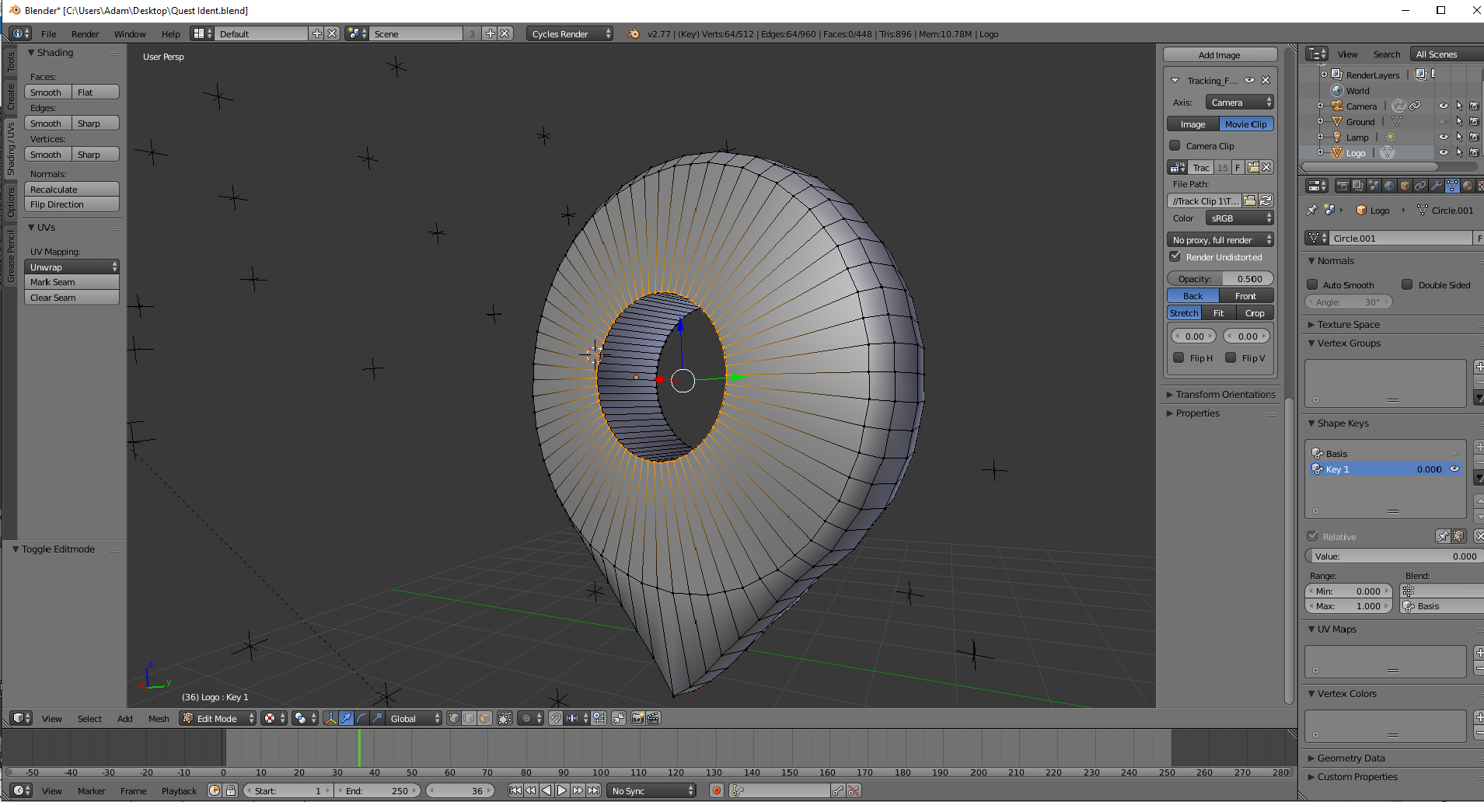Viewport: 1484px width, 802px height.
Task: Select the translate manipulator arrow
Action: click(346, 718)
